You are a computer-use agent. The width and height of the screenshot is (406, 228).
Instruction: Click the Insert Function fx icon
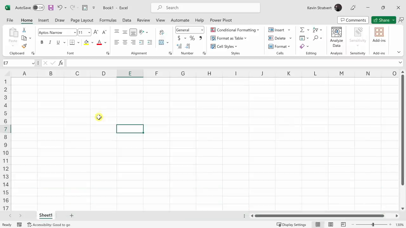(x=61, y=63)
